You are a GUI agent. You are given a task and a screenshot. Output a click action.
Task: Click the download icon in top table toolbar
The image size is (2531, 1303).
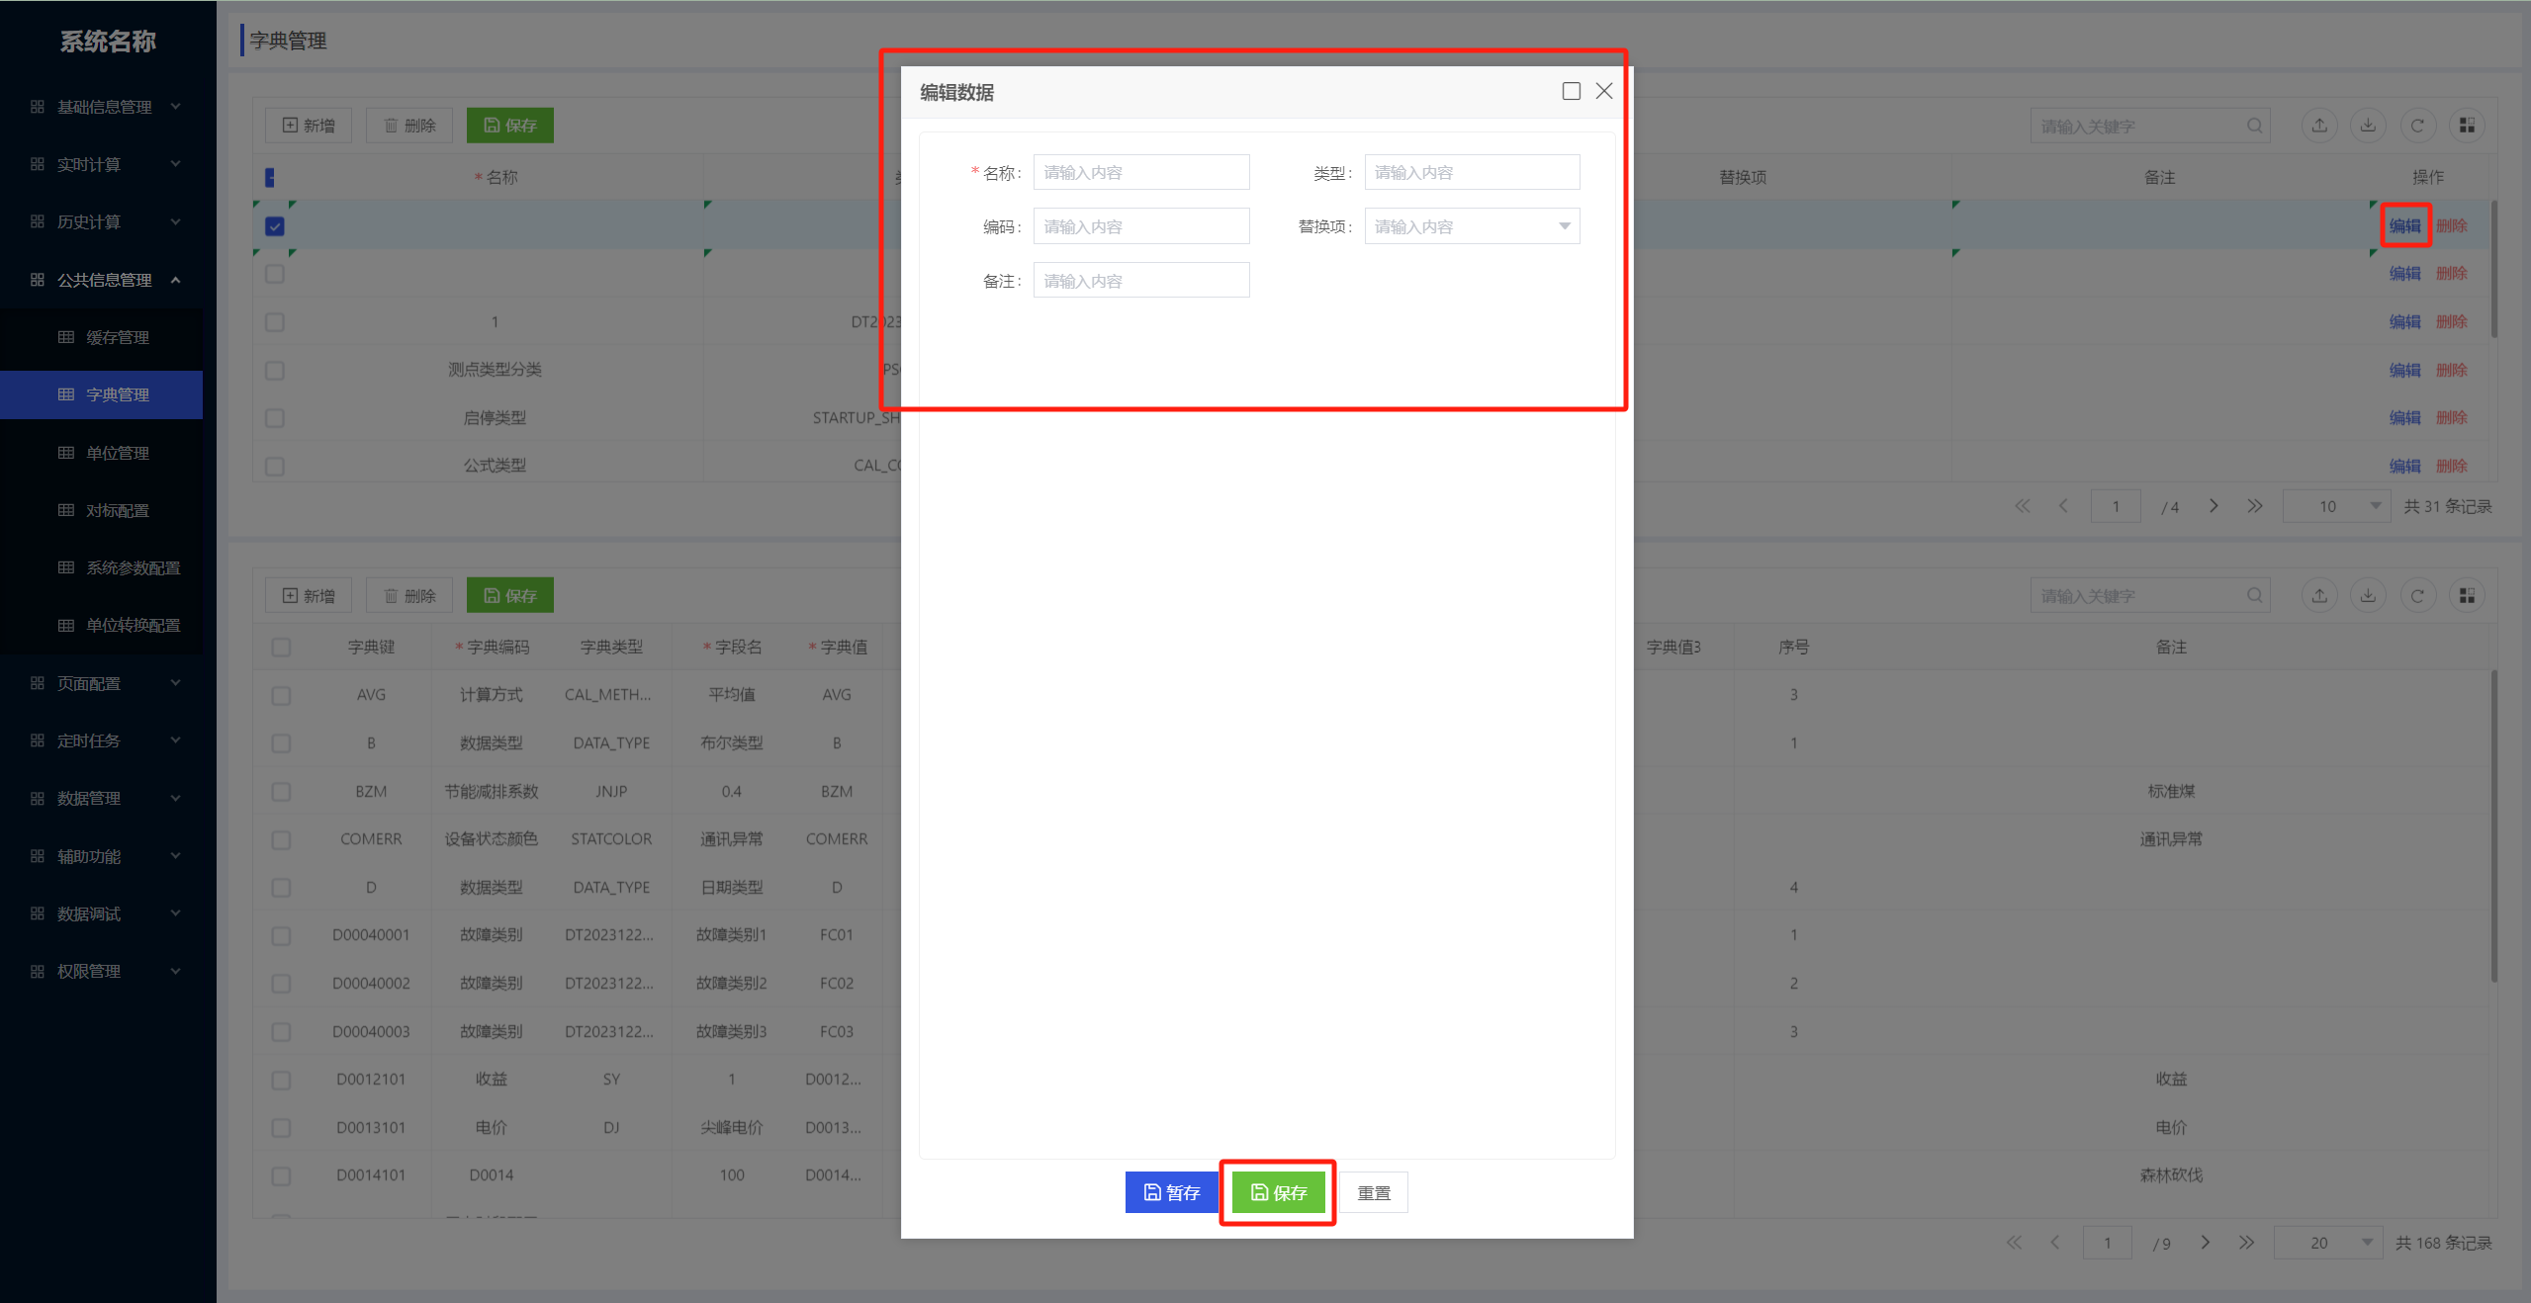click(x=2368, y=126)
